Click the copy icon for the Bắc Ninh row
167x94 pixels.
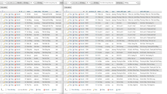click(9, 35)
